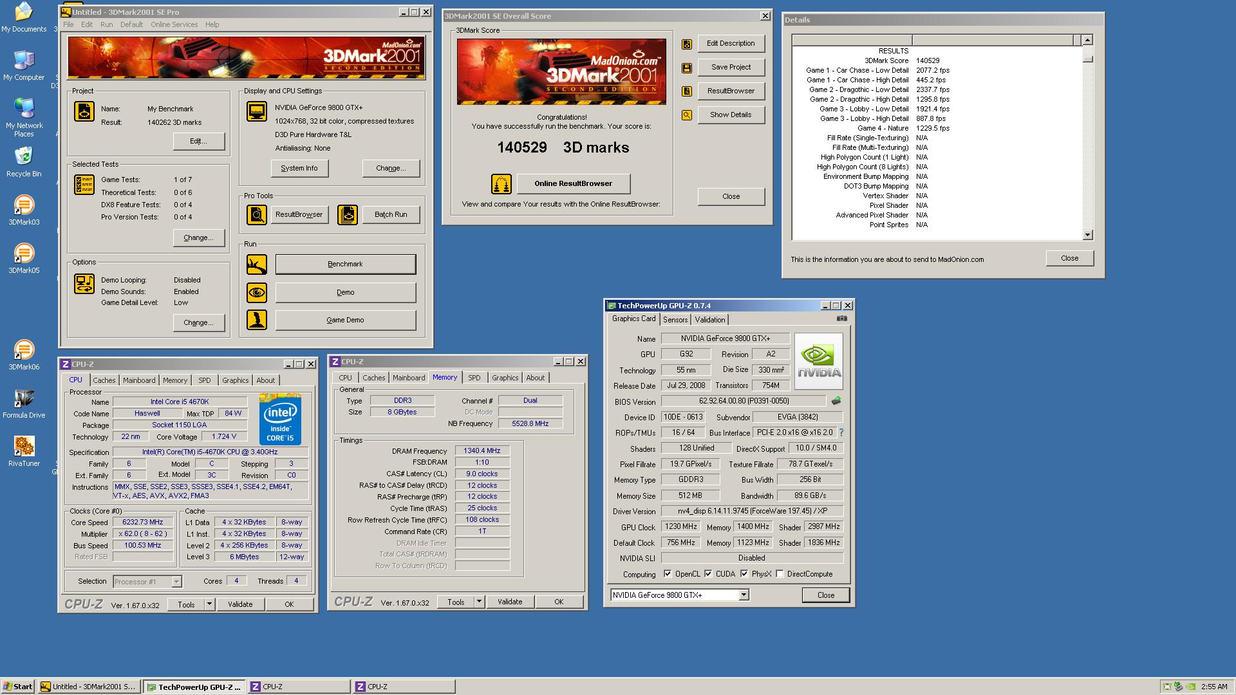Click the NVIDIA tray icon in system tray
Viewport: 1236px width, 695px height.
(x=1191, y=687)
